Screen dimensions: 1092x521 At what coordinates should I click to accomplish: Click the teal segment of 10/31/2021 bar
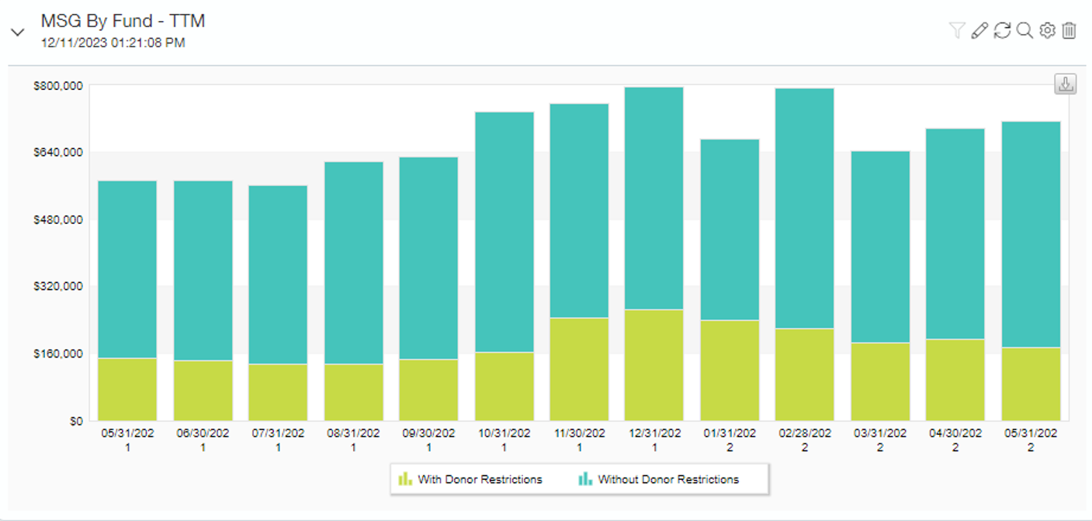click(x=504, y=232)
